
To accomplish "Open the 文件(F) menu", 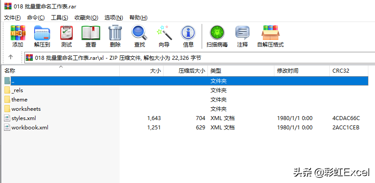I will [x=12, y=18].
